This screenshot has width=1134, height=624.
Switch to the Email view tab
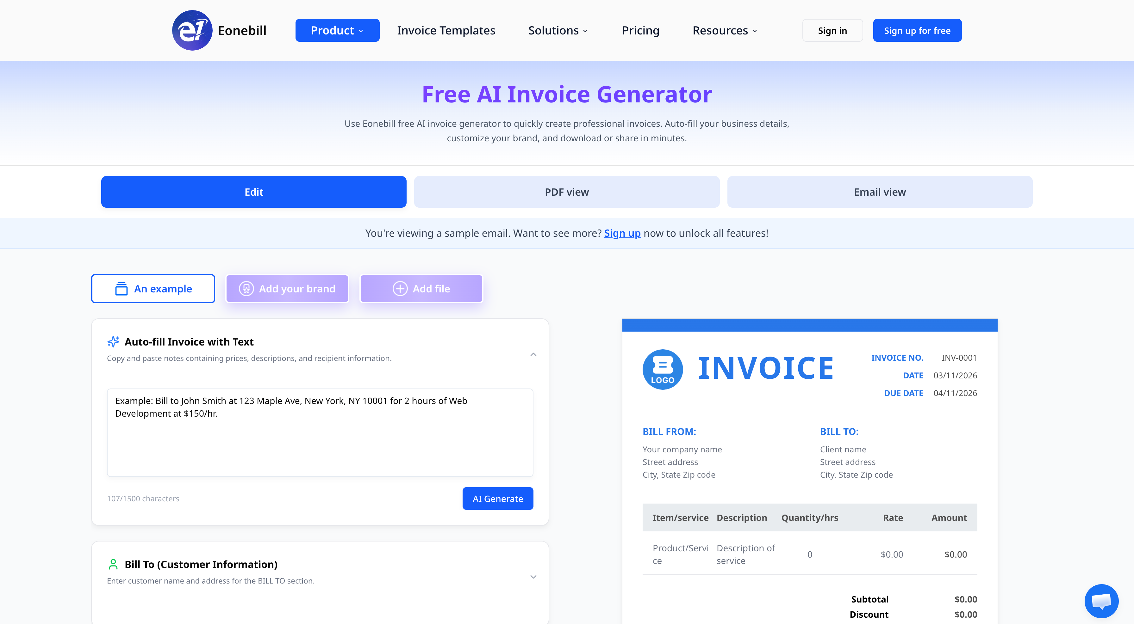[880, 192]
